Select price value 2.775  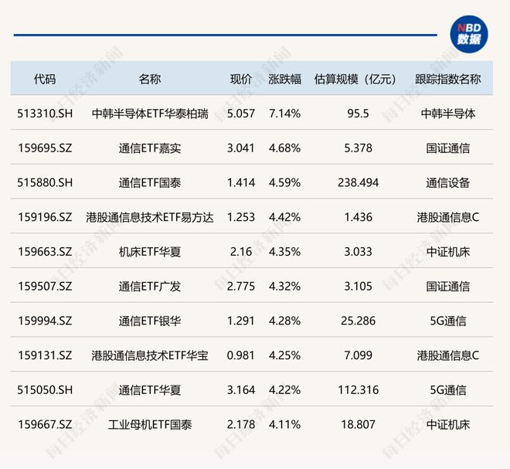241,287
